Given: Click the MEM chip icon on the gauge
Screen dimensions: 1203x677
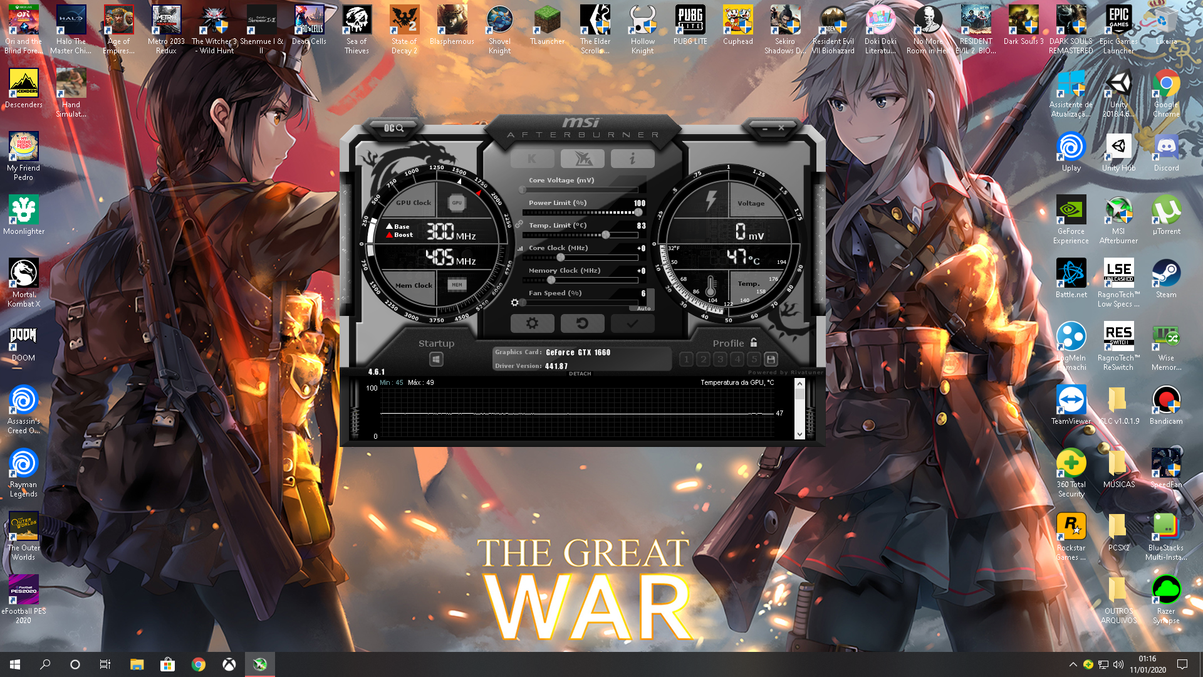Looking at the screenshot, I should (457, 285).
